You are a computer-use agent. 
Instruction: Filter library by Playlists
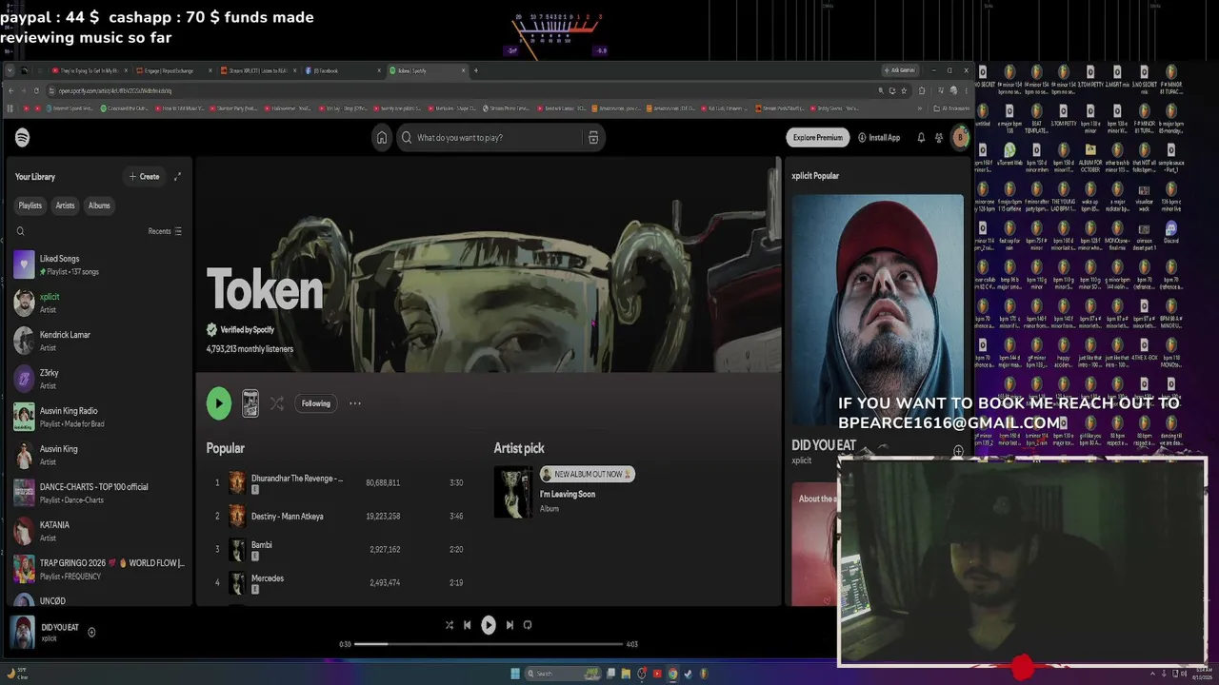pyautogui.click(x=30, y=205)
